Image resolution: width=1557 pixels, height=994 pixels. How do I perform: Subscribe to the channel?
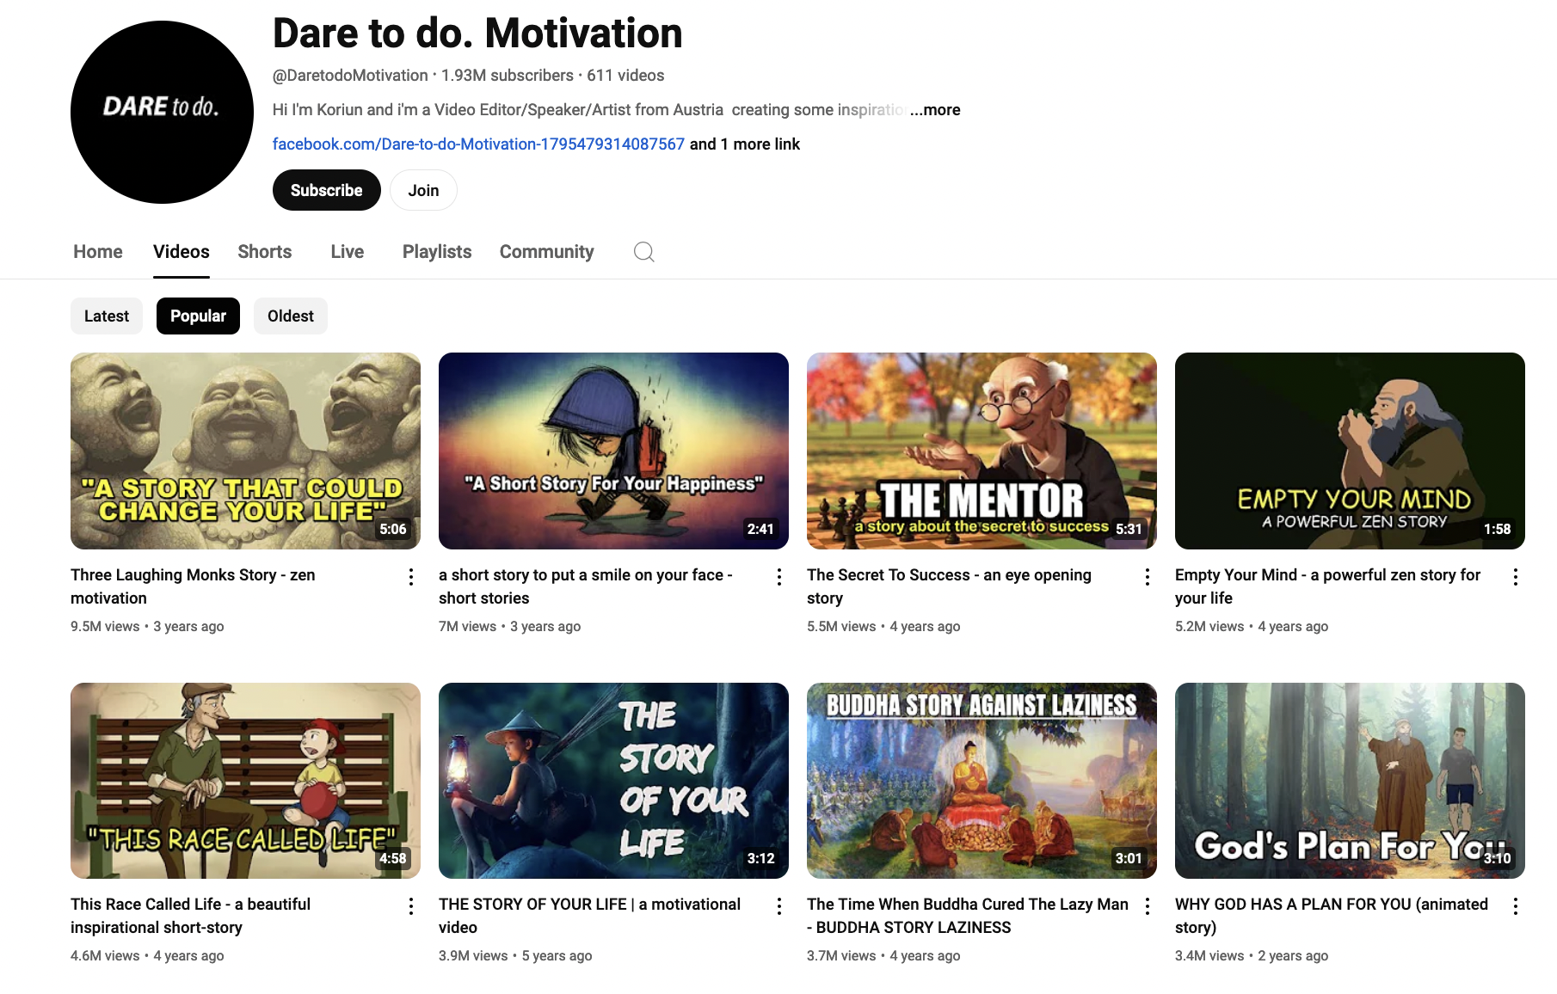[x=327, y=190]
